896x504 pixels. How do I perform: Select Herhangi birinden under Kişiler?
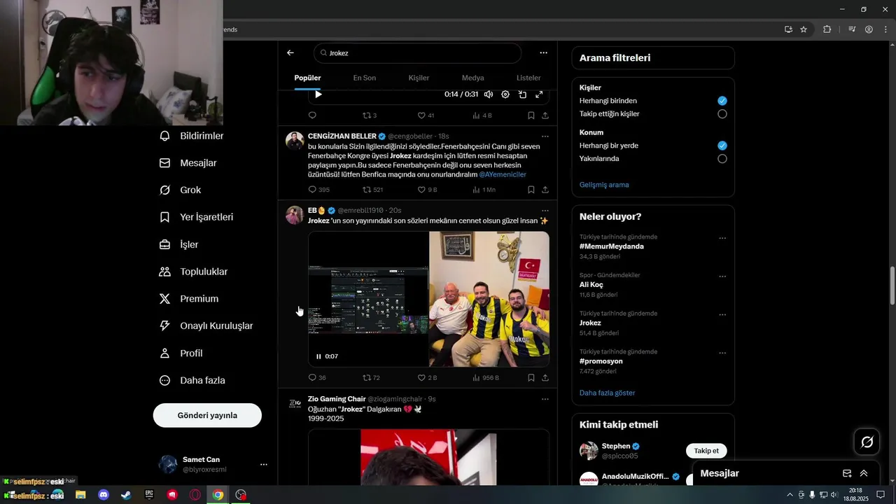722,101
